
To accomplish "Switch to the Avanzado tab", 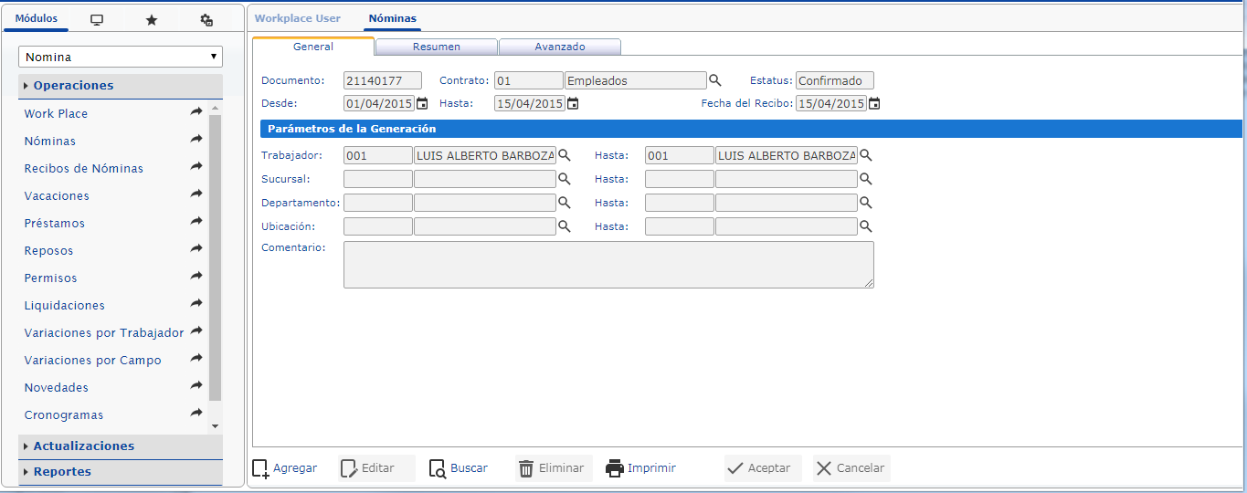I will (x=560, y=47).
